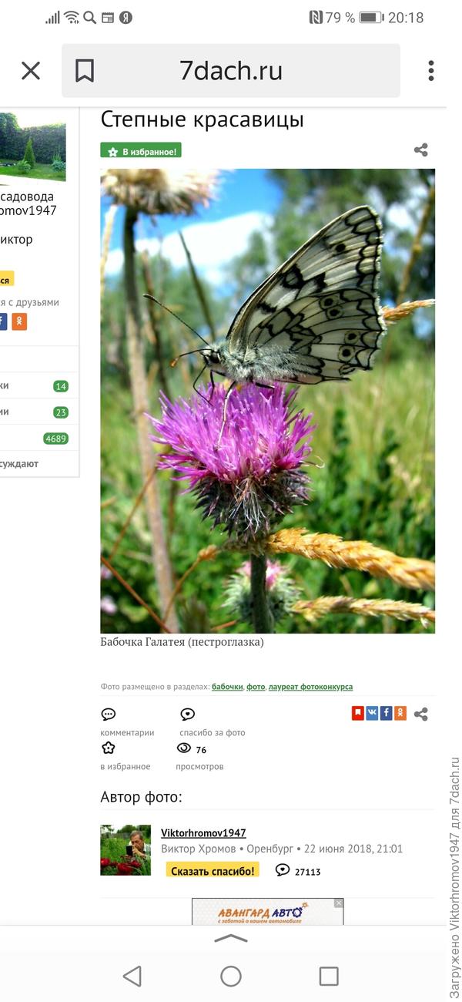Screen dimensions: 462x1002
Task: Close the browser tab with X
Action: pos(31,71)
